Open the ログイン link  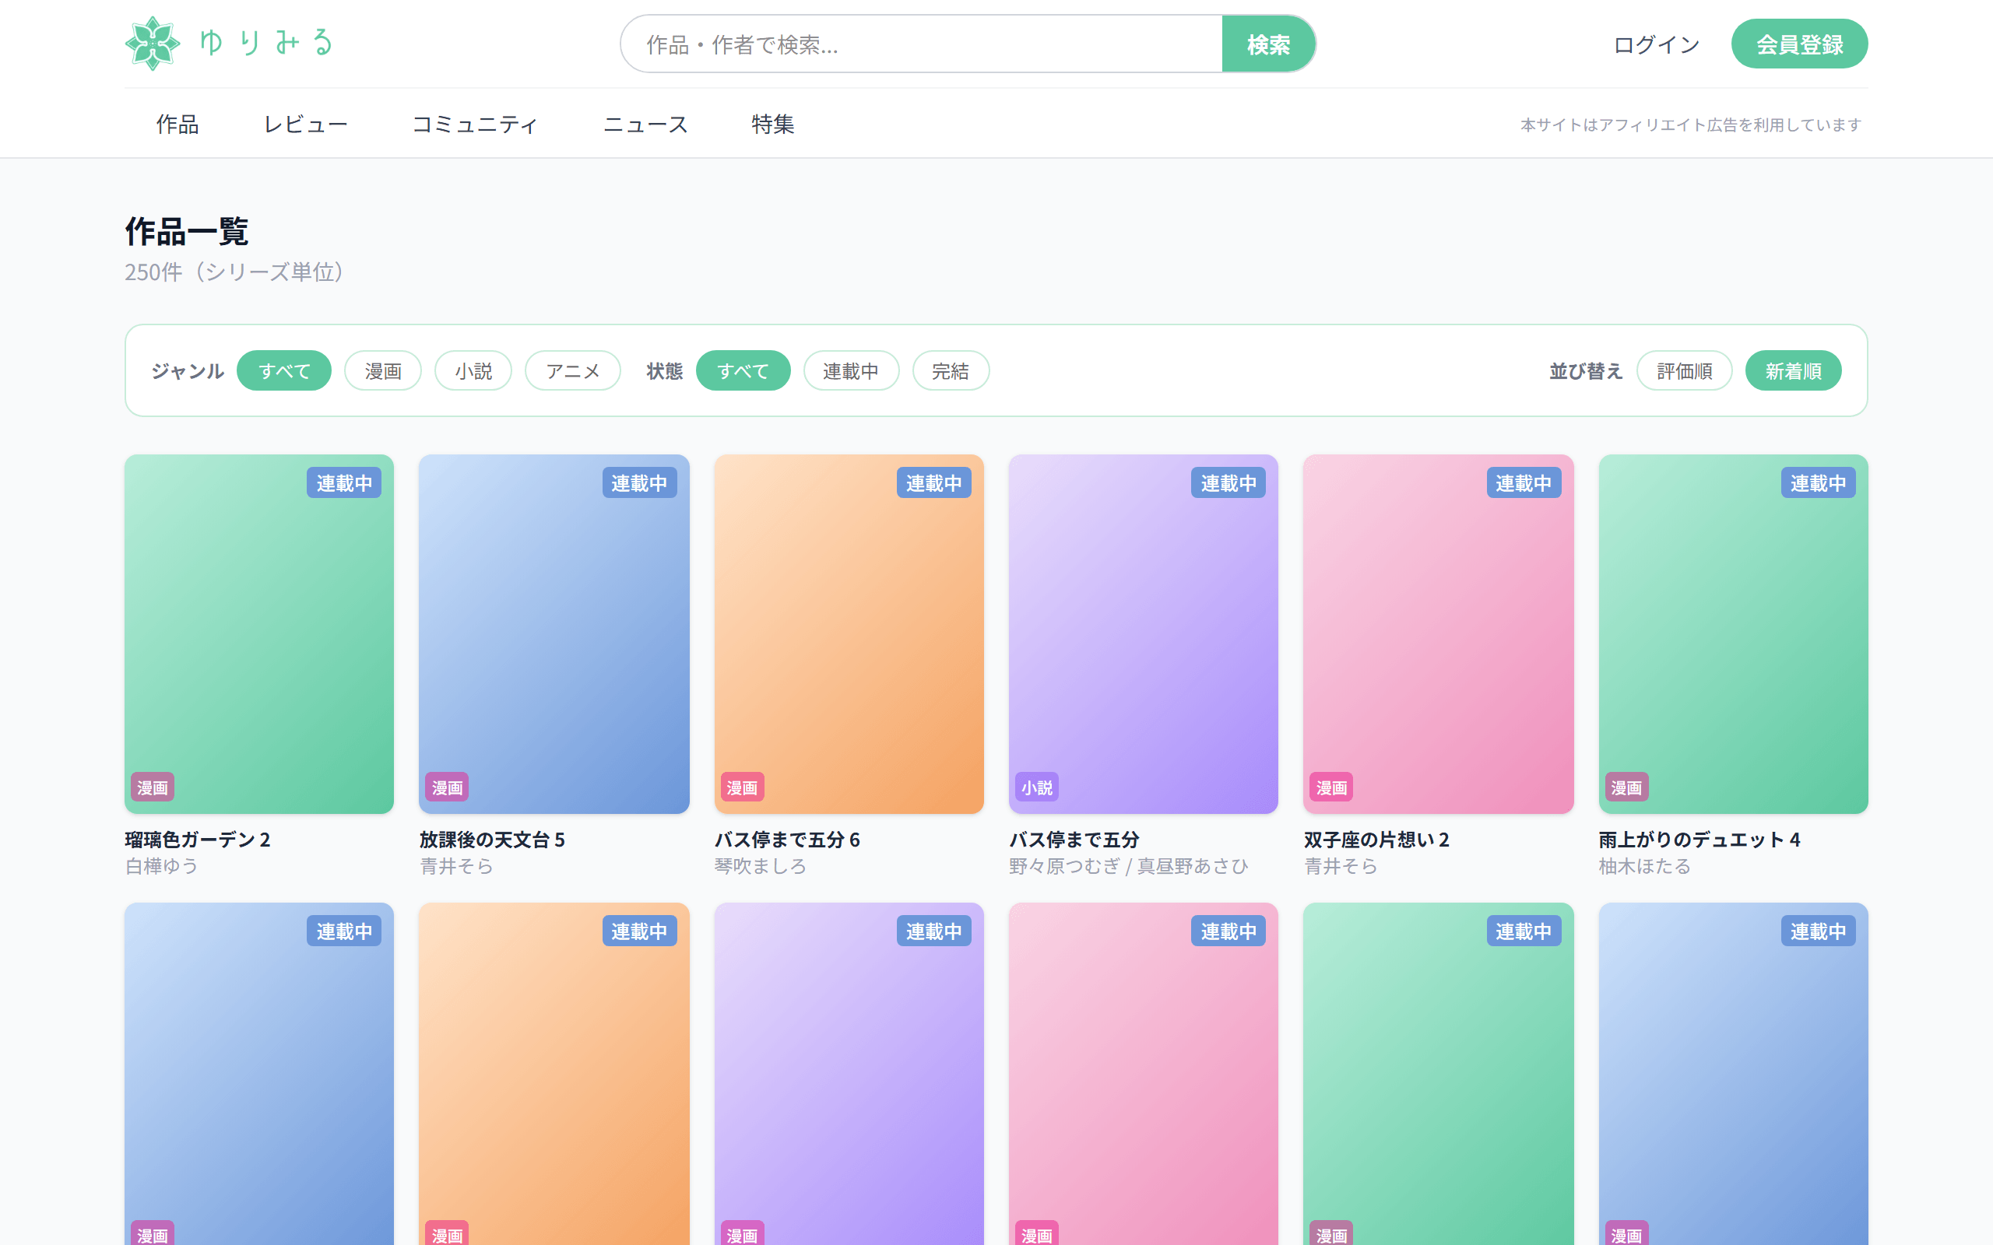[x=1657, y=44]
